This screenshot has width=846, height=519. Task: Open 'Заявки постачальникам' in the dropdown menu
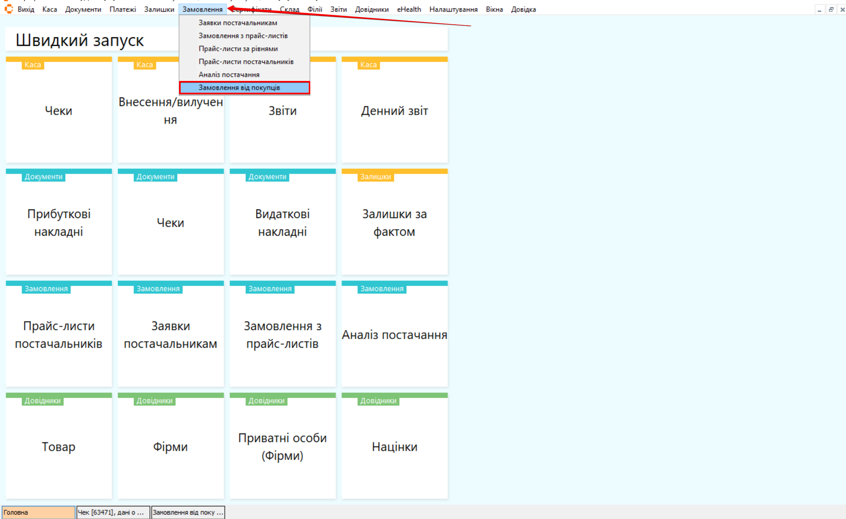click(x=238, y=23)
